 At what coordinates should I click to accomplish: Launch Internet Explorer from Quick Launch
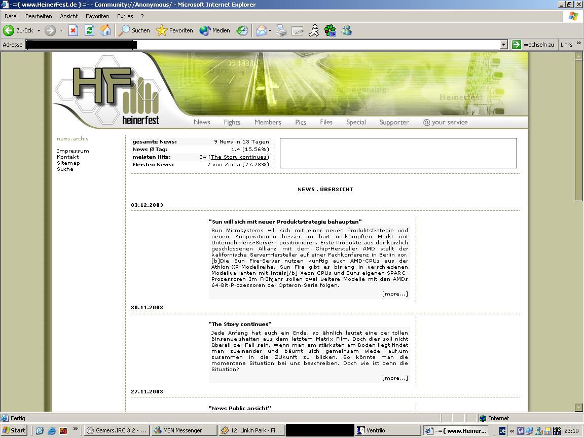click(x=51, y=431)
